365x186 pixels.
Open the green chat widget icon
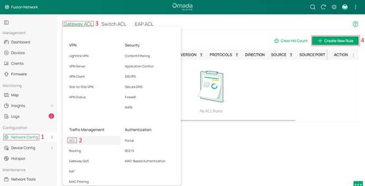click(x=358, y=184)
